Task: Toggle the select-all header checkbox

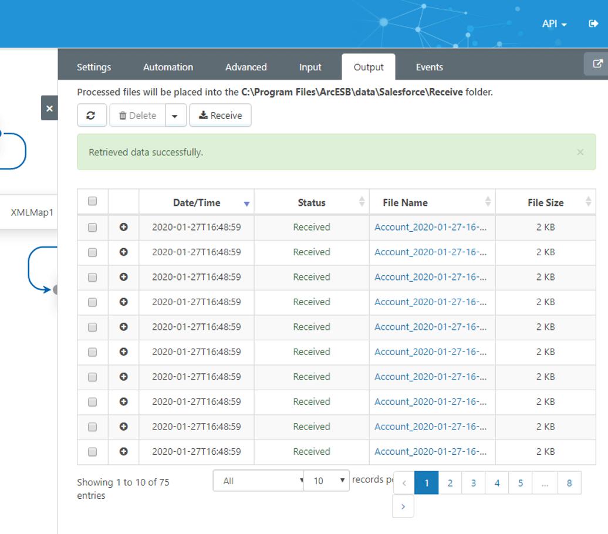Action: (92, 201)
